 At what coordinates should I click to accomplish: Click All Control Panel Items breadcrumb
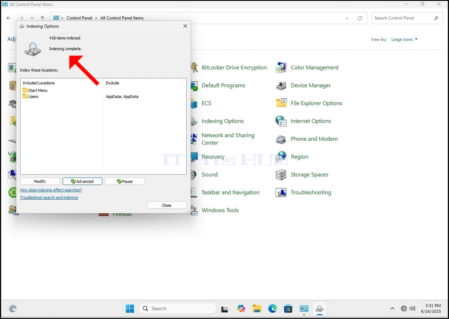pos(122,18)
